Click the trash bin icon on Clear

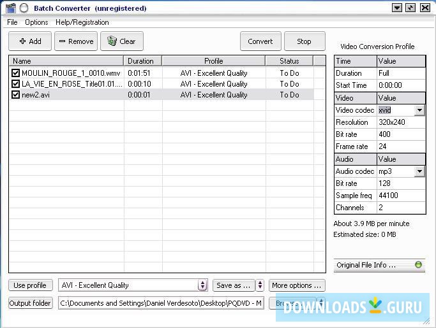[112, 41]
